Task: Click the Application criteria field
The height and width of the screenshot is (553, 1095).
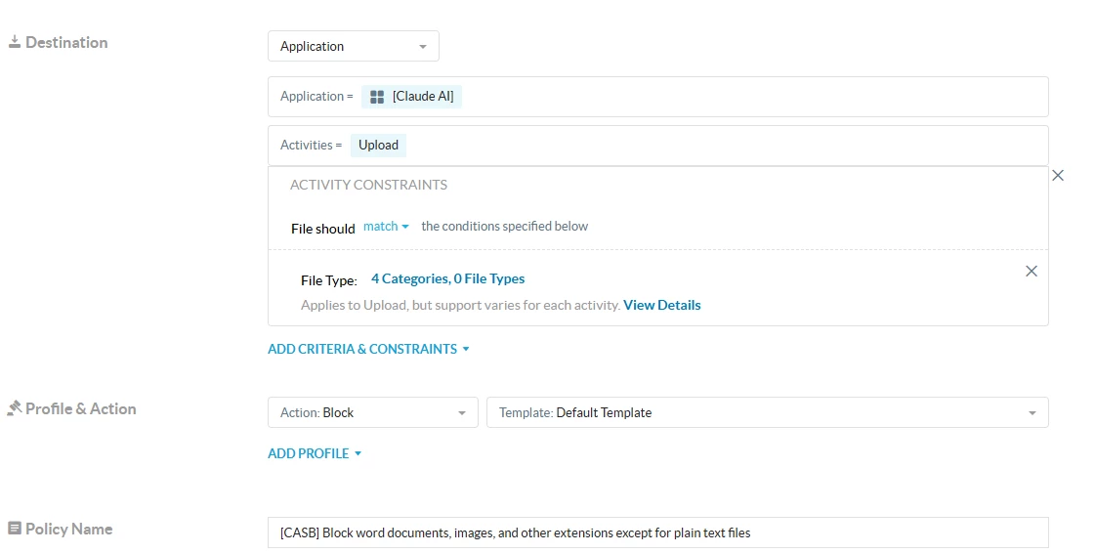Action: (657, 97)
